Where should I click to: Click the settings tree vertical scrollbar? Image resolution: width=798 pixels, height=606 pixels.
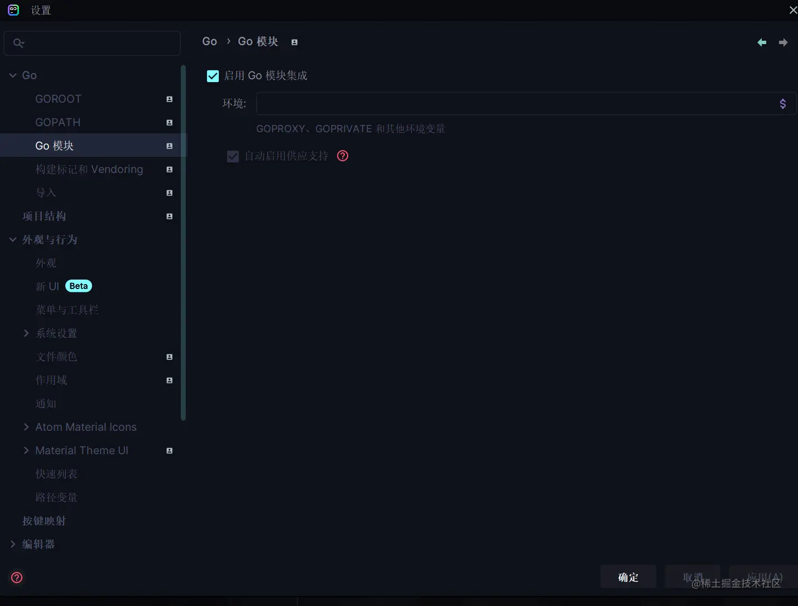(184, 243)
